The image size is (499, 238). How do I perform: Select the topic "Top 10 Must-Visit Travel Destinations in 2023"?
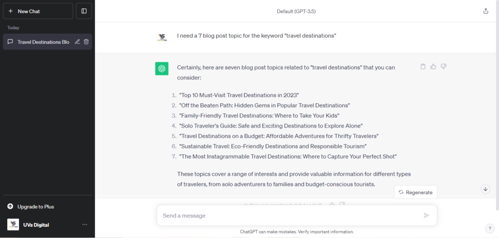pyautogui.click(x=239, y=95)
